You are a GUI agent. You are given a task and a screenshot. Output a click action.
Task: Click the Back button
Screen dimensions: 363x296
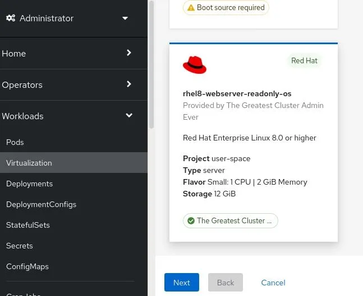tap(226, 283)
